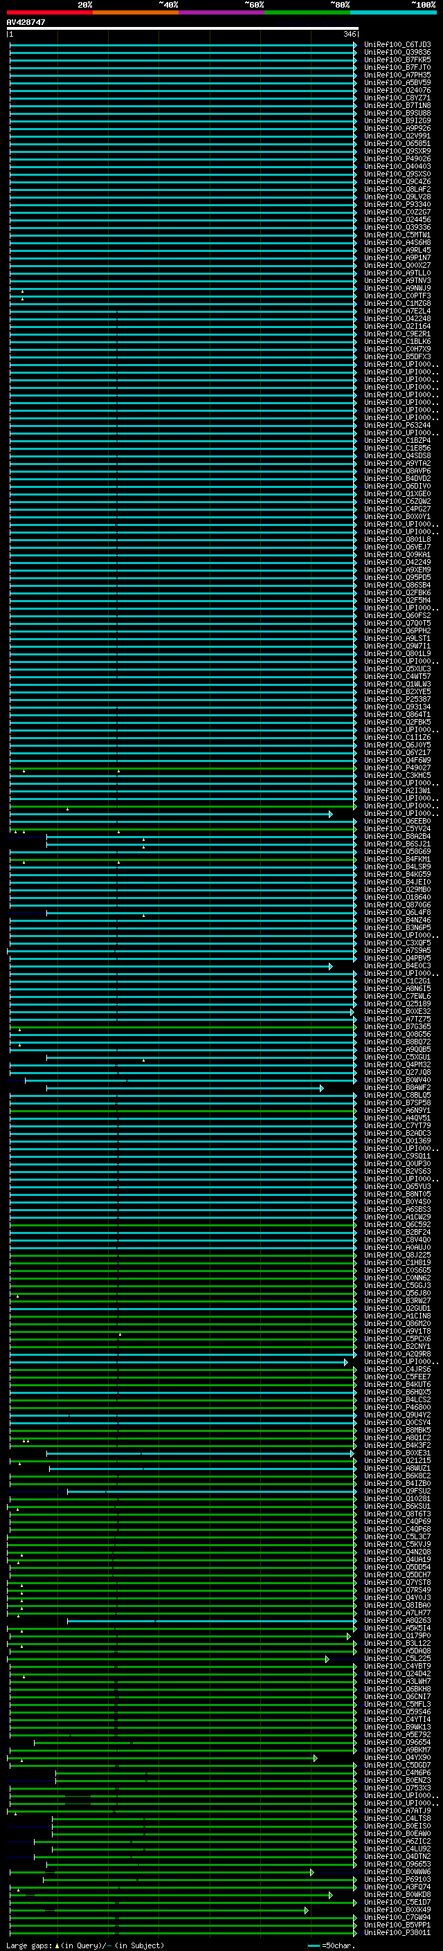The height and width of the screenshot is (1951, 443).
Task: Select hit label UniRef100_C8YZ71
Action: pyautogui.click(x=397, y=98)
